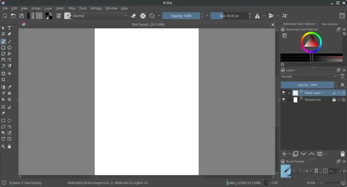Open the blending mode Normal dropdown in toolbar

(100, 16)
